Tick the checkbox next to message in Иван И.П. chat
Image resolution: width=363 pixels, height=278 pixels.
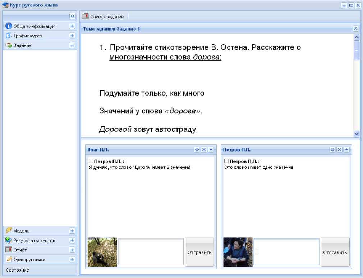91,162
